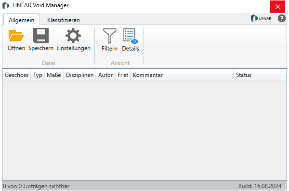Sort by the Frist column header
289x191 pixels.
123,75
